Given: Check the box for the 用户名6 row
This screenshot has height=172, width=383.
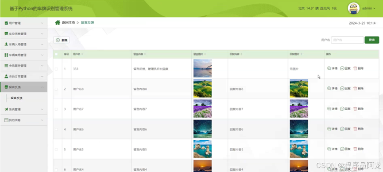Looking at the screenshot, I should pyautogui.click(x=56, y=129).
